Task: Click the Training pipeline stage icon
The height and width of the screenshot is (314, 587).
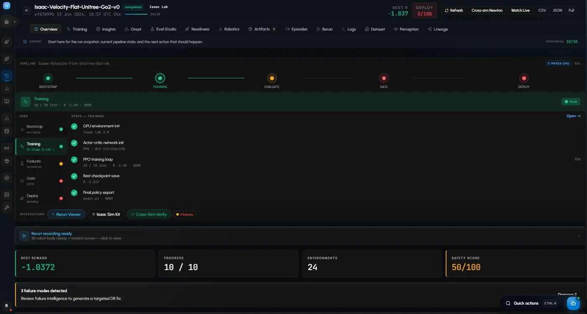Action: 160,78
